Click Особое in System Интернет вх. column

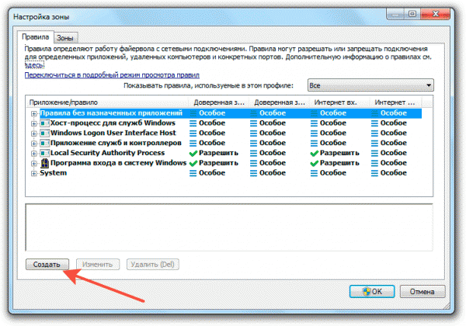(333, 173)
